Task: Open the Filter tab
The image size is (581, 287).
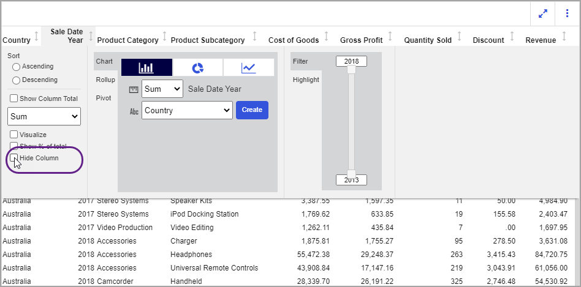Action: [x=300, y=61]
